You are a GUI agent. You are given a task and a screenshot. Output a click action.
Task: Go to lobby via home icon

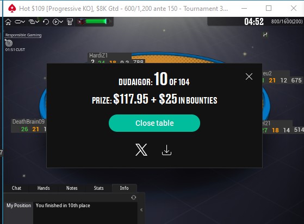click(x=8, y=22)
